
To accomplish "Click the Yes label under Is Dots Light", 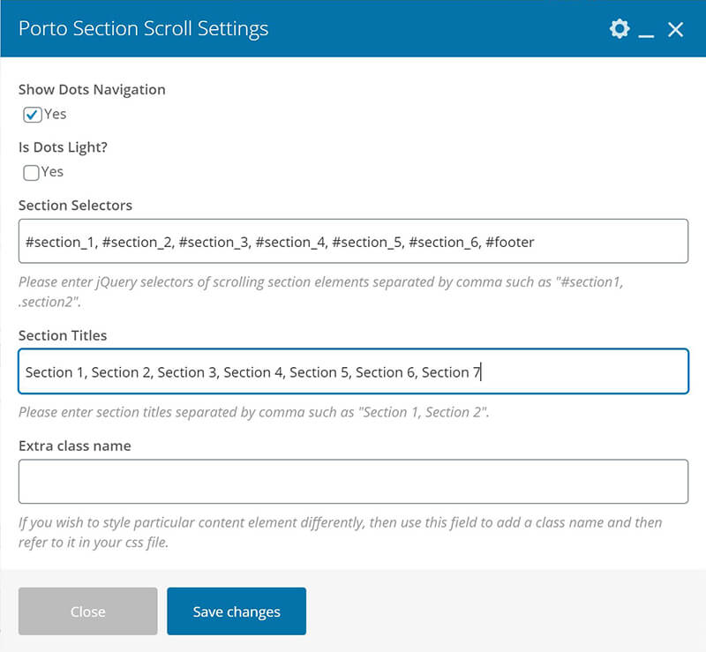I will coord(53,172).
